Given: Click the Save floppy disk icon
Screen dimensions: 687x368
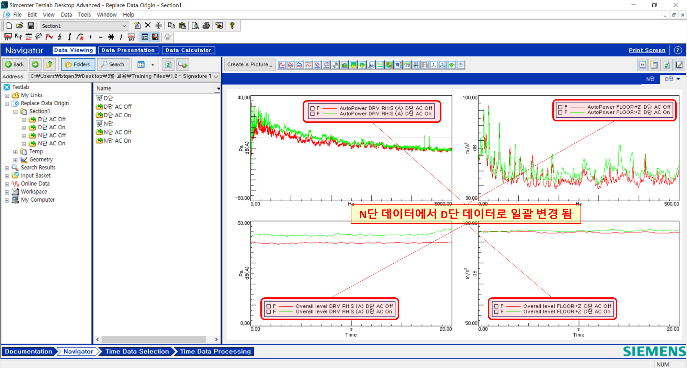Looking at the screenshot, I should click(31, 25).
